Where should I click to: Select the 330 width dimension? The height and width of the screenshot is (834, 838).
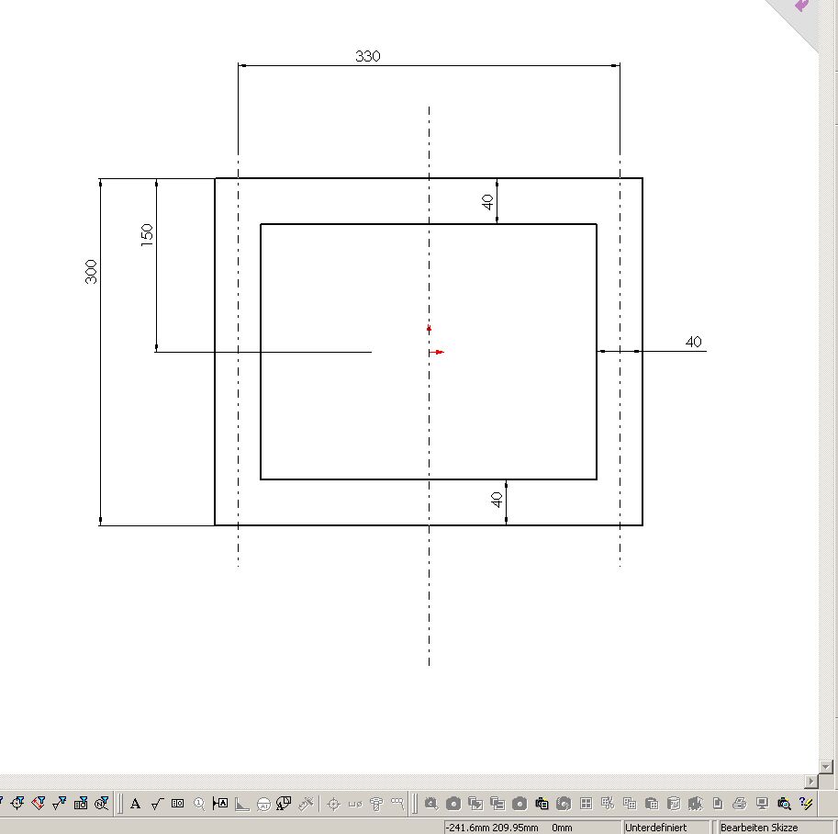368,56
